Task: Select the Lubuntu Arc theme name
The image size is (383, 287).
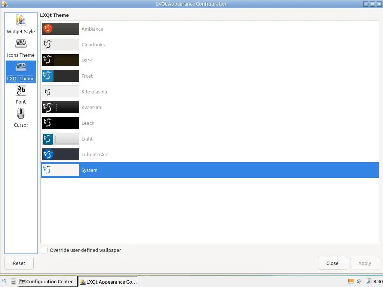Action: 95,154
